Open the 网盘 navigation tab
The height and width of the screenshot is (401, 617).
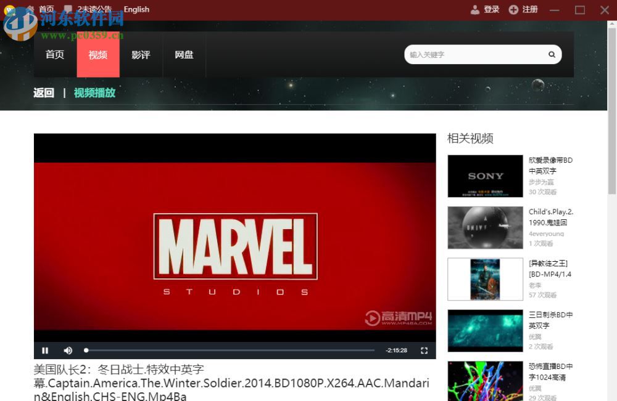click(x=184, y=55)
